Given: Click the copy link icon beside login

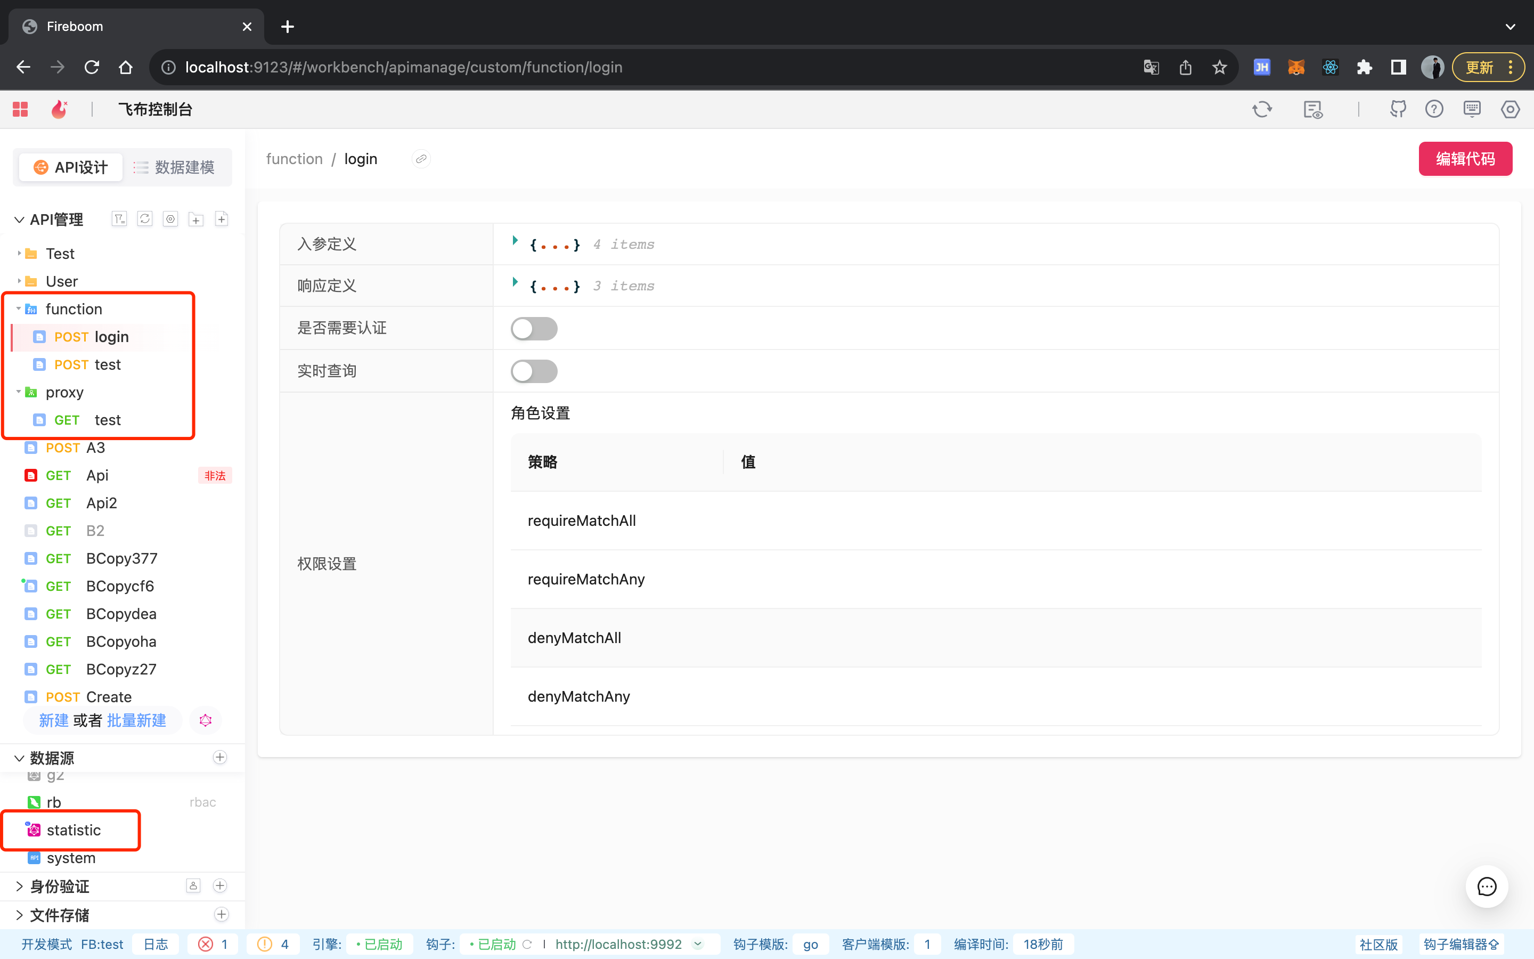Looking at the screenshot, I should coord(421,159).
